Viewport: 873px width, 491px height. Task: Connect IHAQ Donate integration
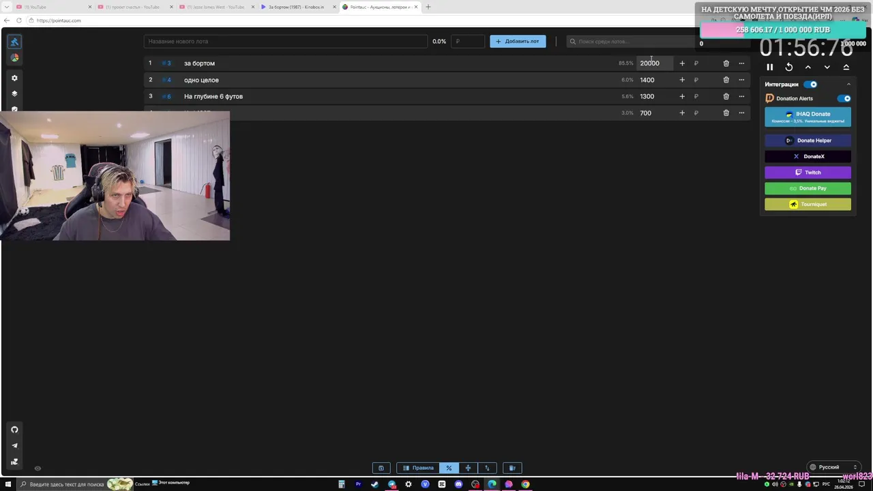(808, 117)
